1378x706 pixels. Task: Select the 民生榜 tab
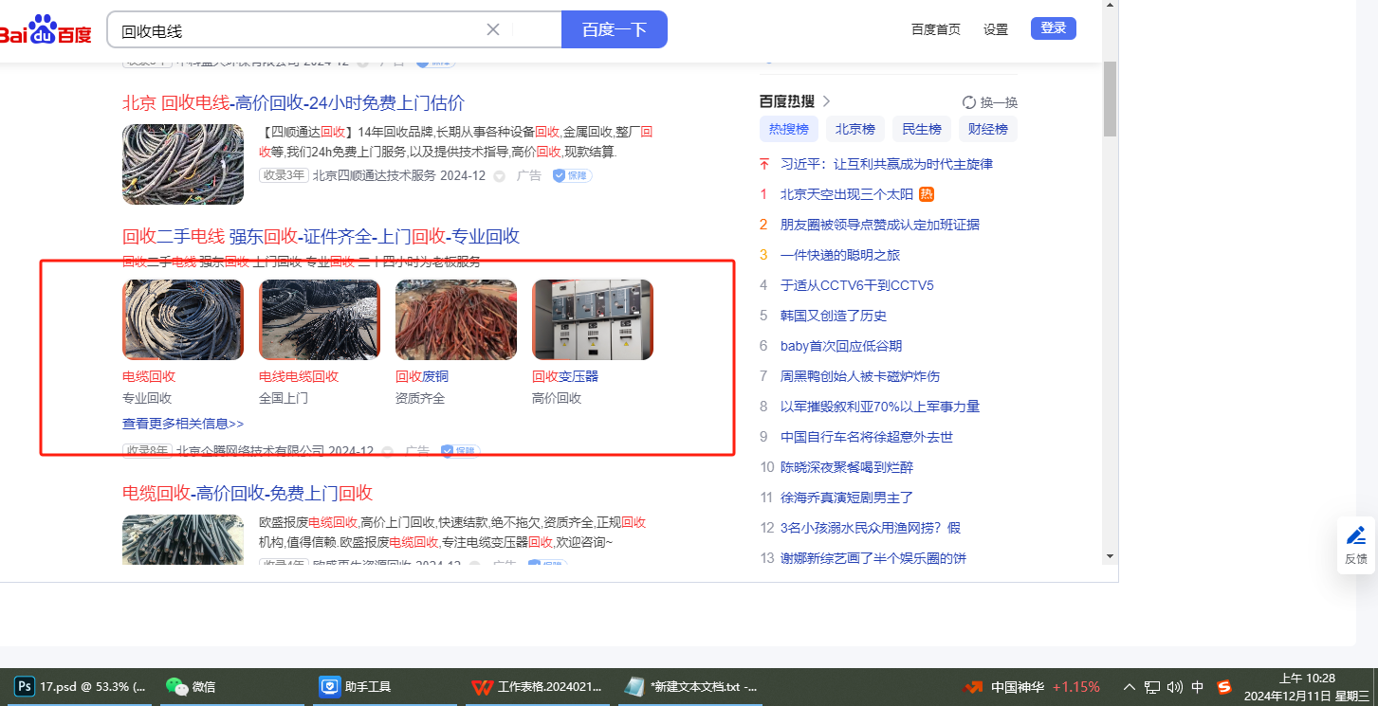[922, 130]
